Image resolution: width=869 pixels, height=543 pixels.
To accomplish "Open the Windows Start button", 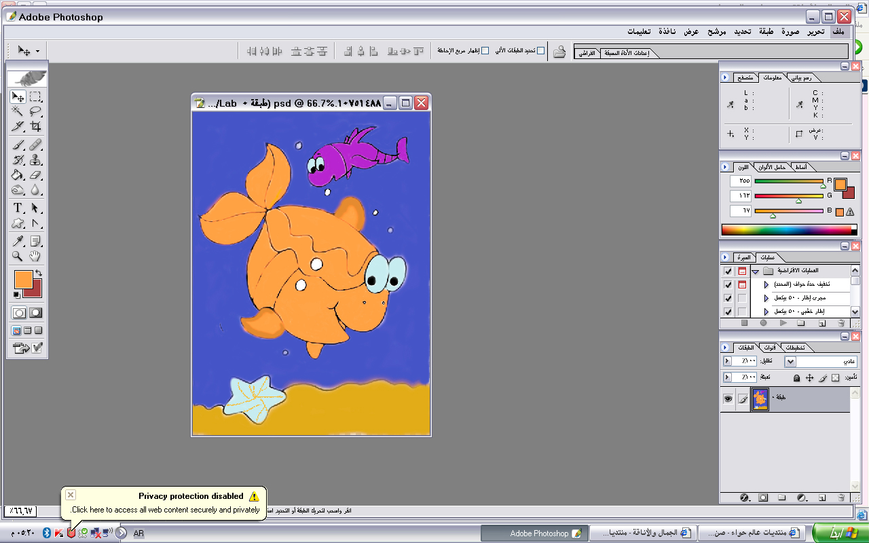I will 839,533.
